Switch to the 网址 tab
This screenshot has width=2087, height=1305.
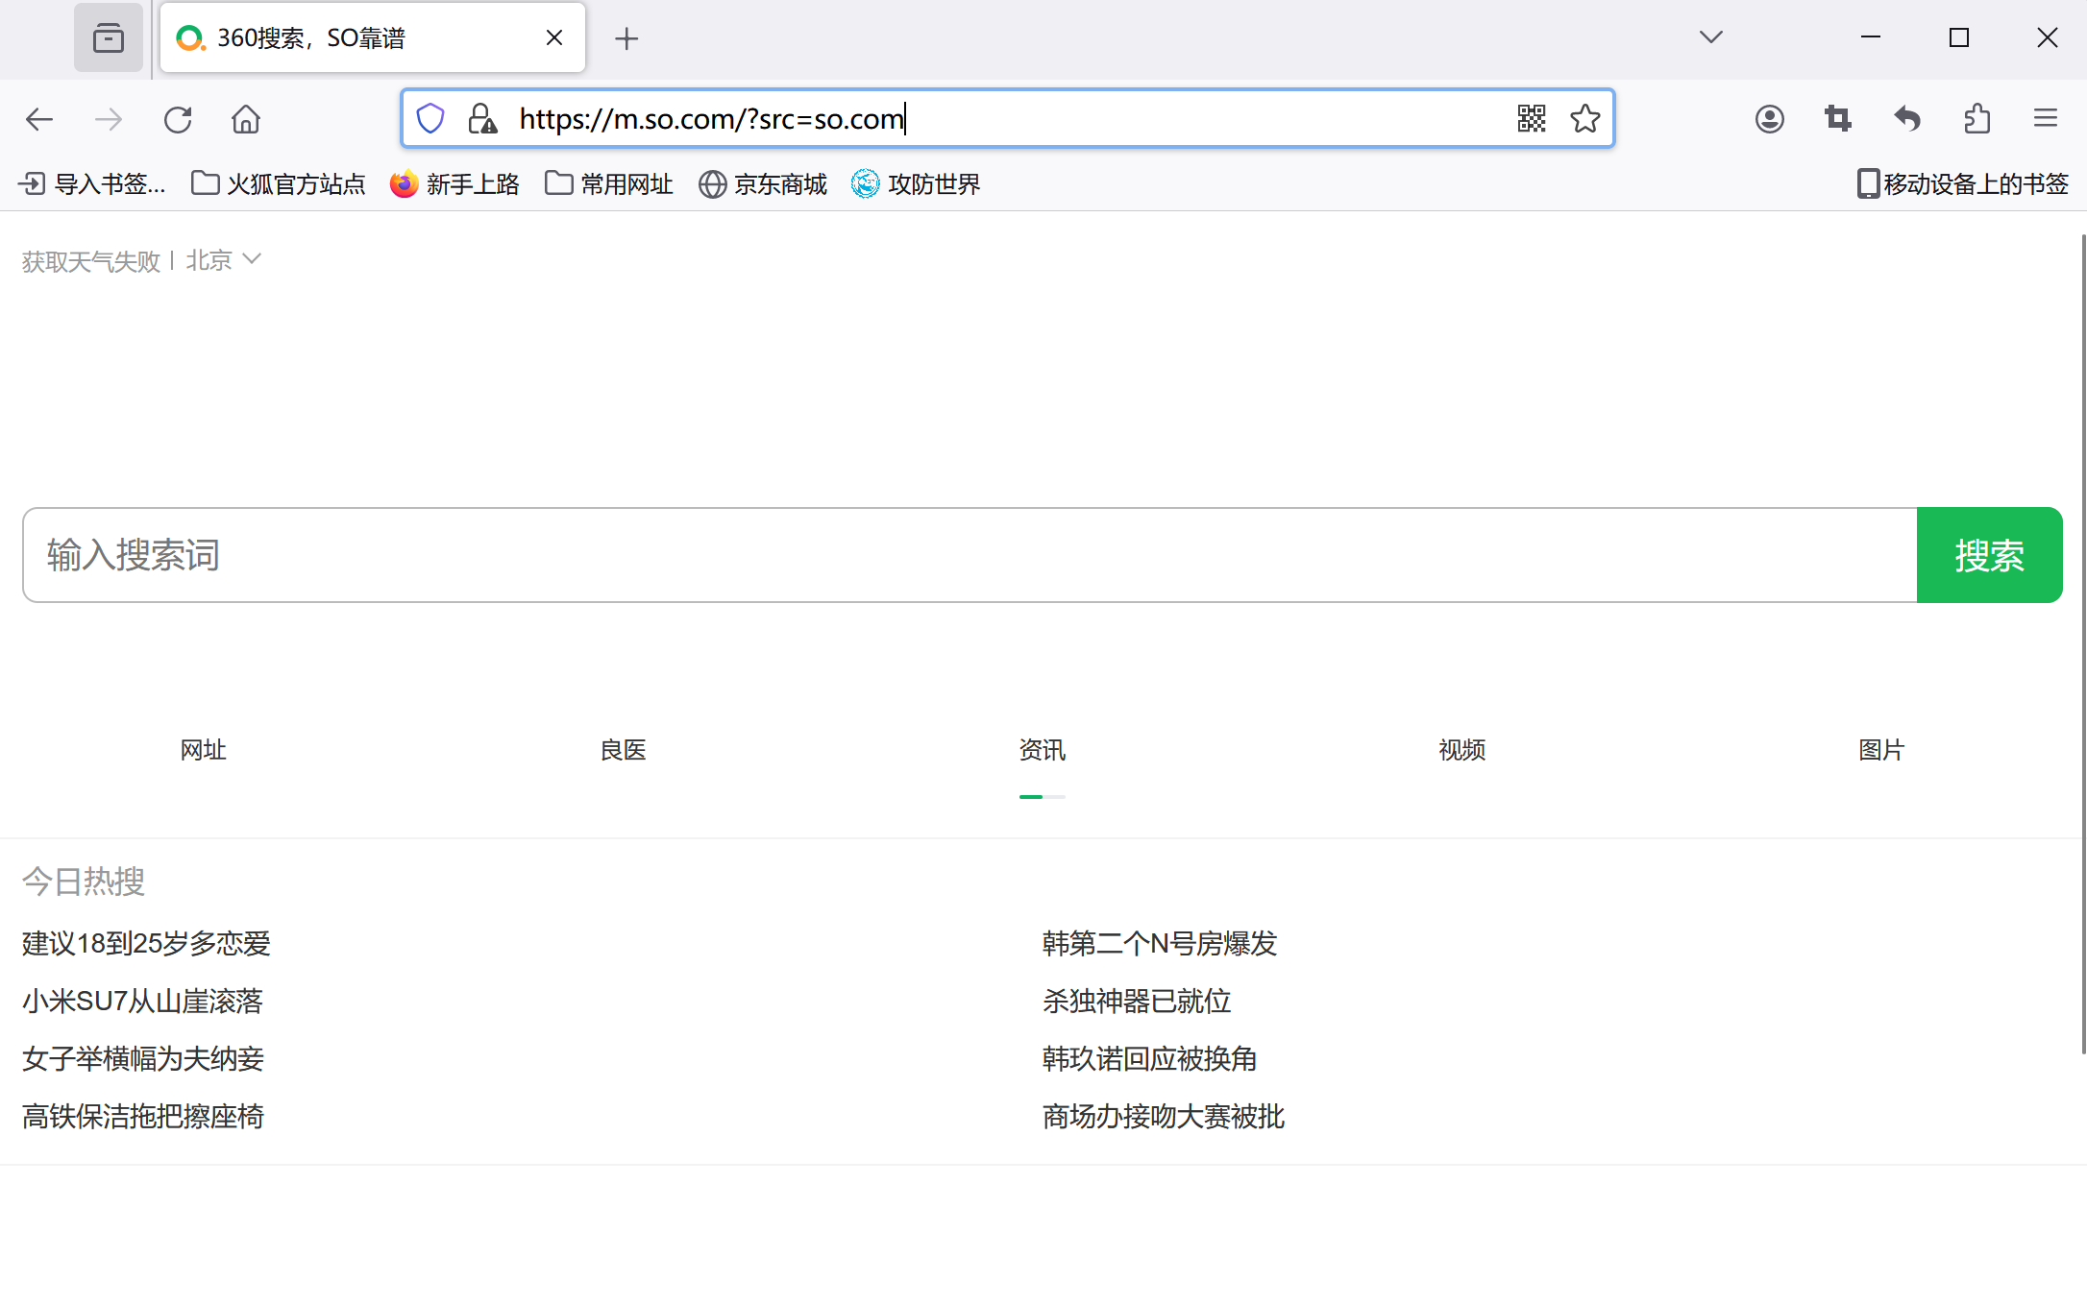(204, 750)
